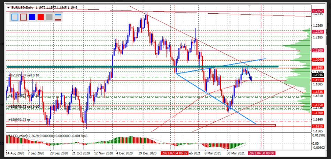Click the 1.2100 price level tag
The height and width of the screenshot is (159, 331).
(317, 50)
